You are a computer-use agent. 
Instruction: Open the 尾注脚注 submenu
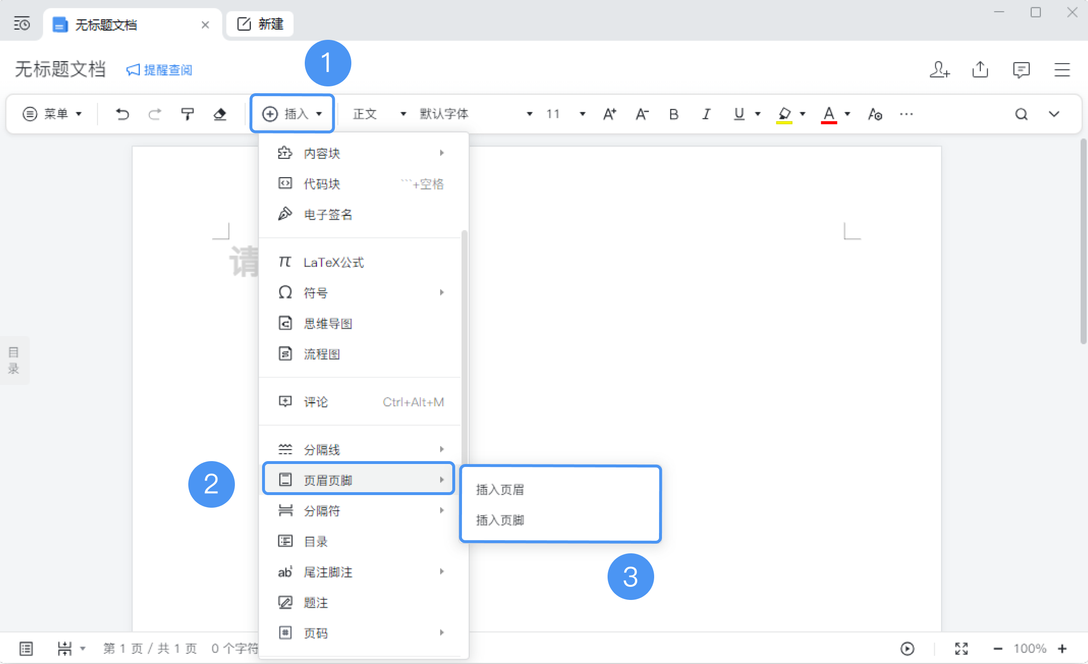click(361, 572)
